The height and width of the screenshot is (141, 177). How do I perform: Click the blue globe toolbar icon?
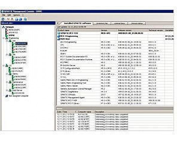tap(25, 19)
